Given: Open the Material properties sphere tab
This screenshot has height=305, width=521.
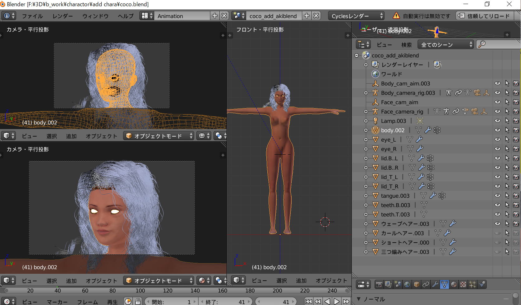Looking at the screenshot, I should click(454, 284).
